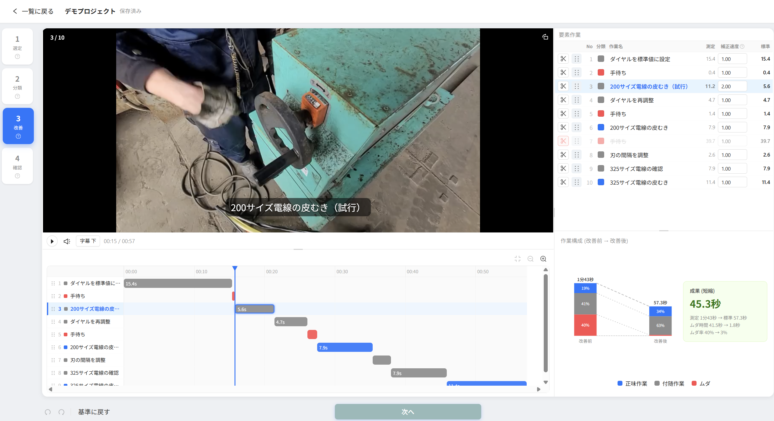The width and height of the screenshot is (774, 421).
Task: Toggle ムダ legend item in chart
Action: [x=701, y=384]
